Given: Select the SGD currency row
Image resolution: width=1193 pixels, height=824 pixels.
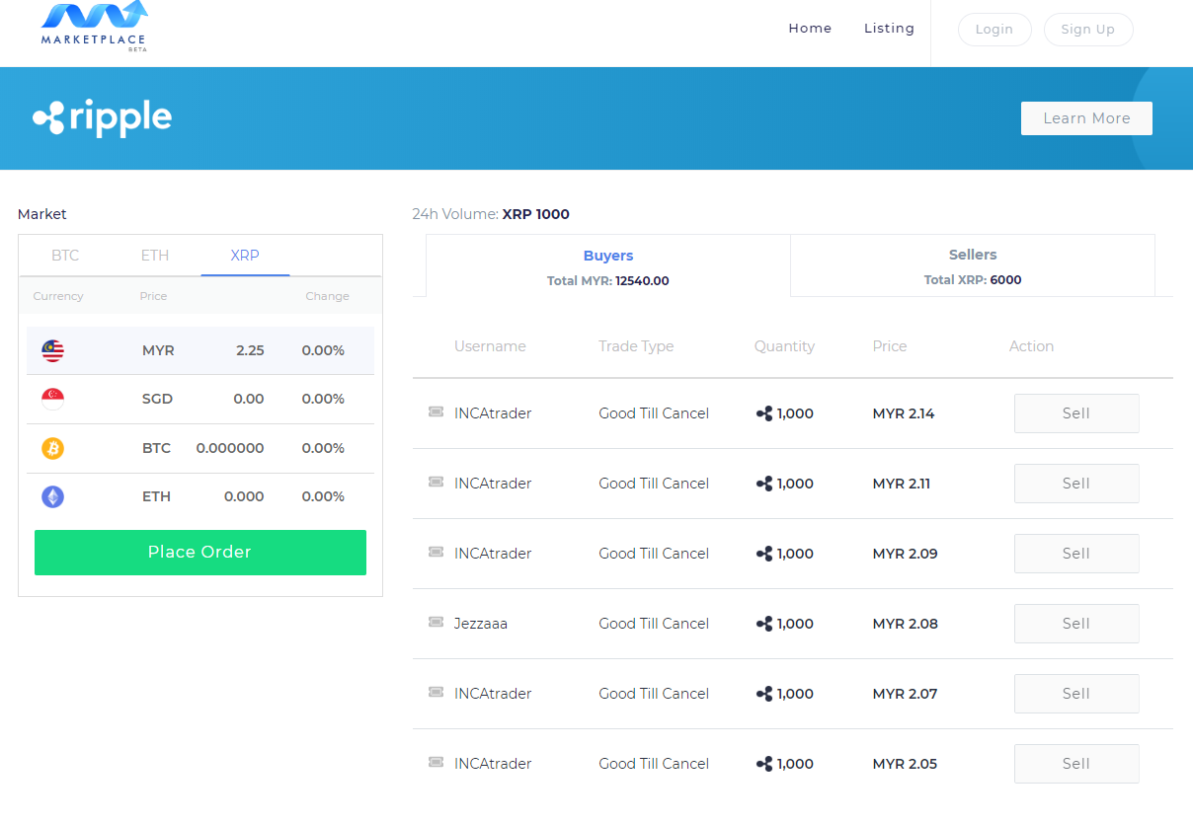Looking at the screenshot, I should tap(200, 399).
